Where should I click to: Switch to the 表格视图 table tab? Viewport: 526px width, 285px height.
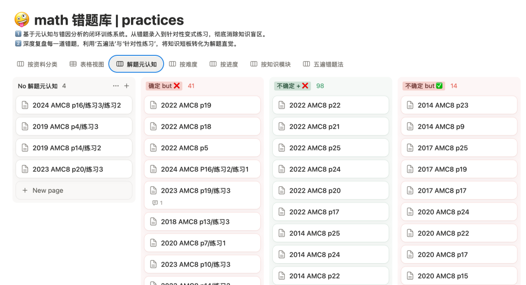click(87, 64)
